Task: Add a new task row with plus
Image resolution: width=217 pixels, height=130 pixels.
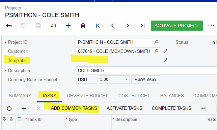Action: [x=24, y=108]
